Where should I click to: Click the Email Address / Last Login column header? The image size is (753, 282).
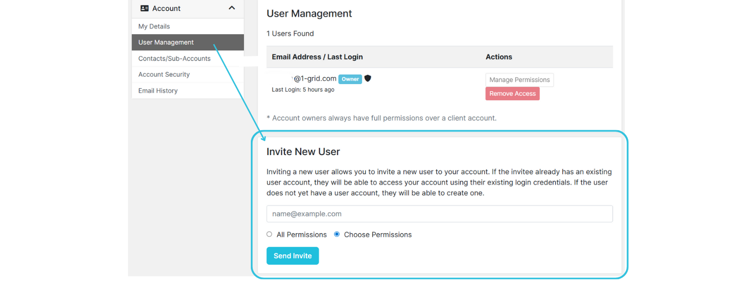tap(317, 57)
